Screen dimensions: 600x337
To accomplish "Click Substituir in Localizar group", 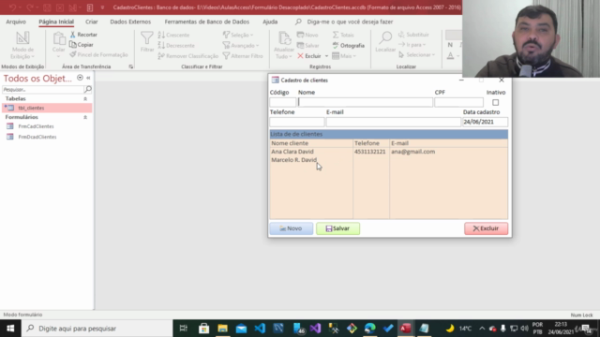I will (x=413, y=35).
